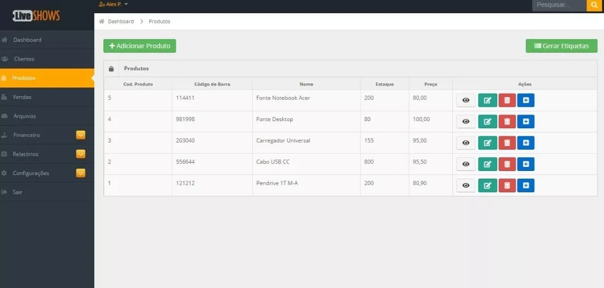
Task: Click blue plus icon for Fonte Notebook Acer
Action: click(x=526, y=101)
